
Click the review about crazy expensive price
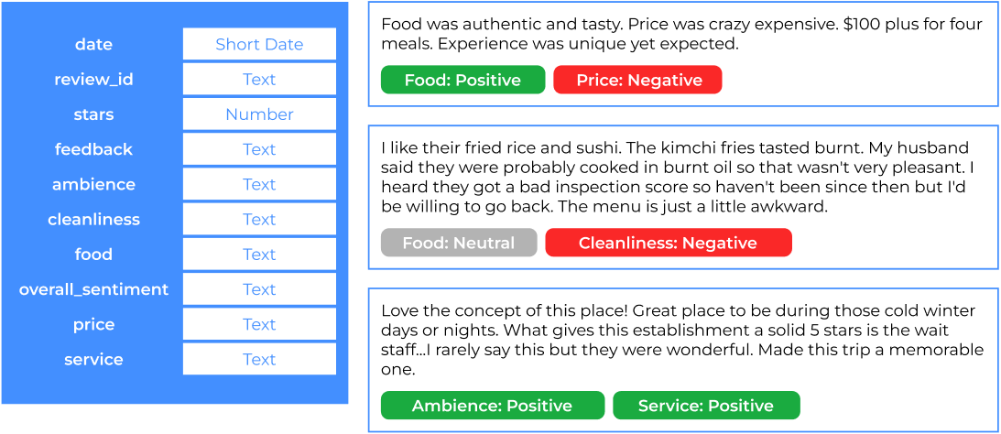point(681,35)
